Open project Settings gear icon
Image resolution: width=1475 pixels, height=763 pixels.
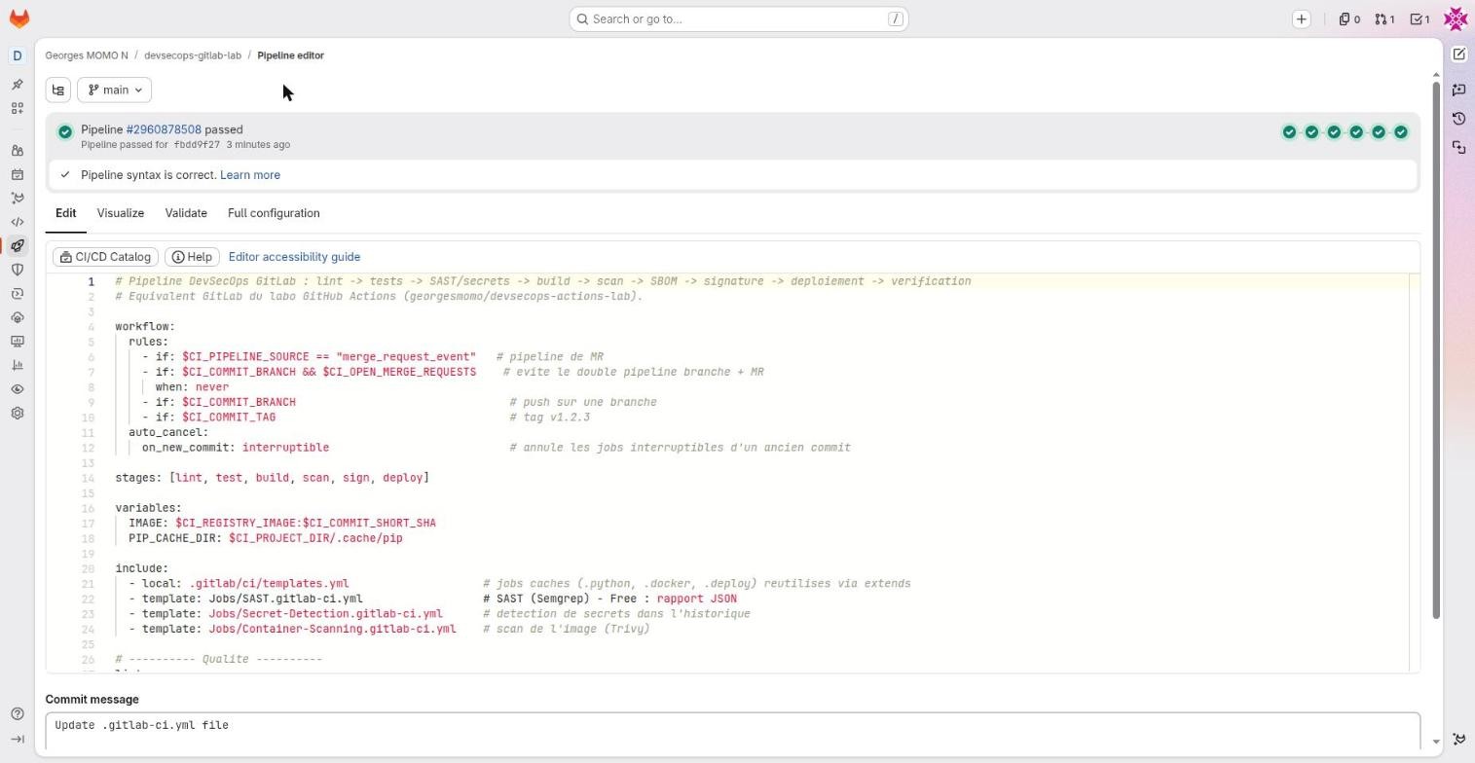tap(17, 413)
